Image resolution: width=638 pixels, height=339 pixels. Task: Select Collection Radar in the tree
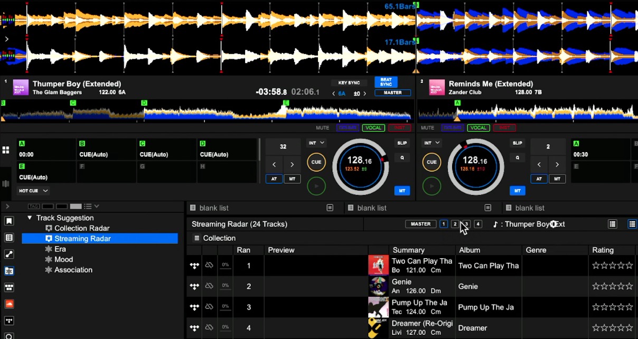(x=81, y=228)
